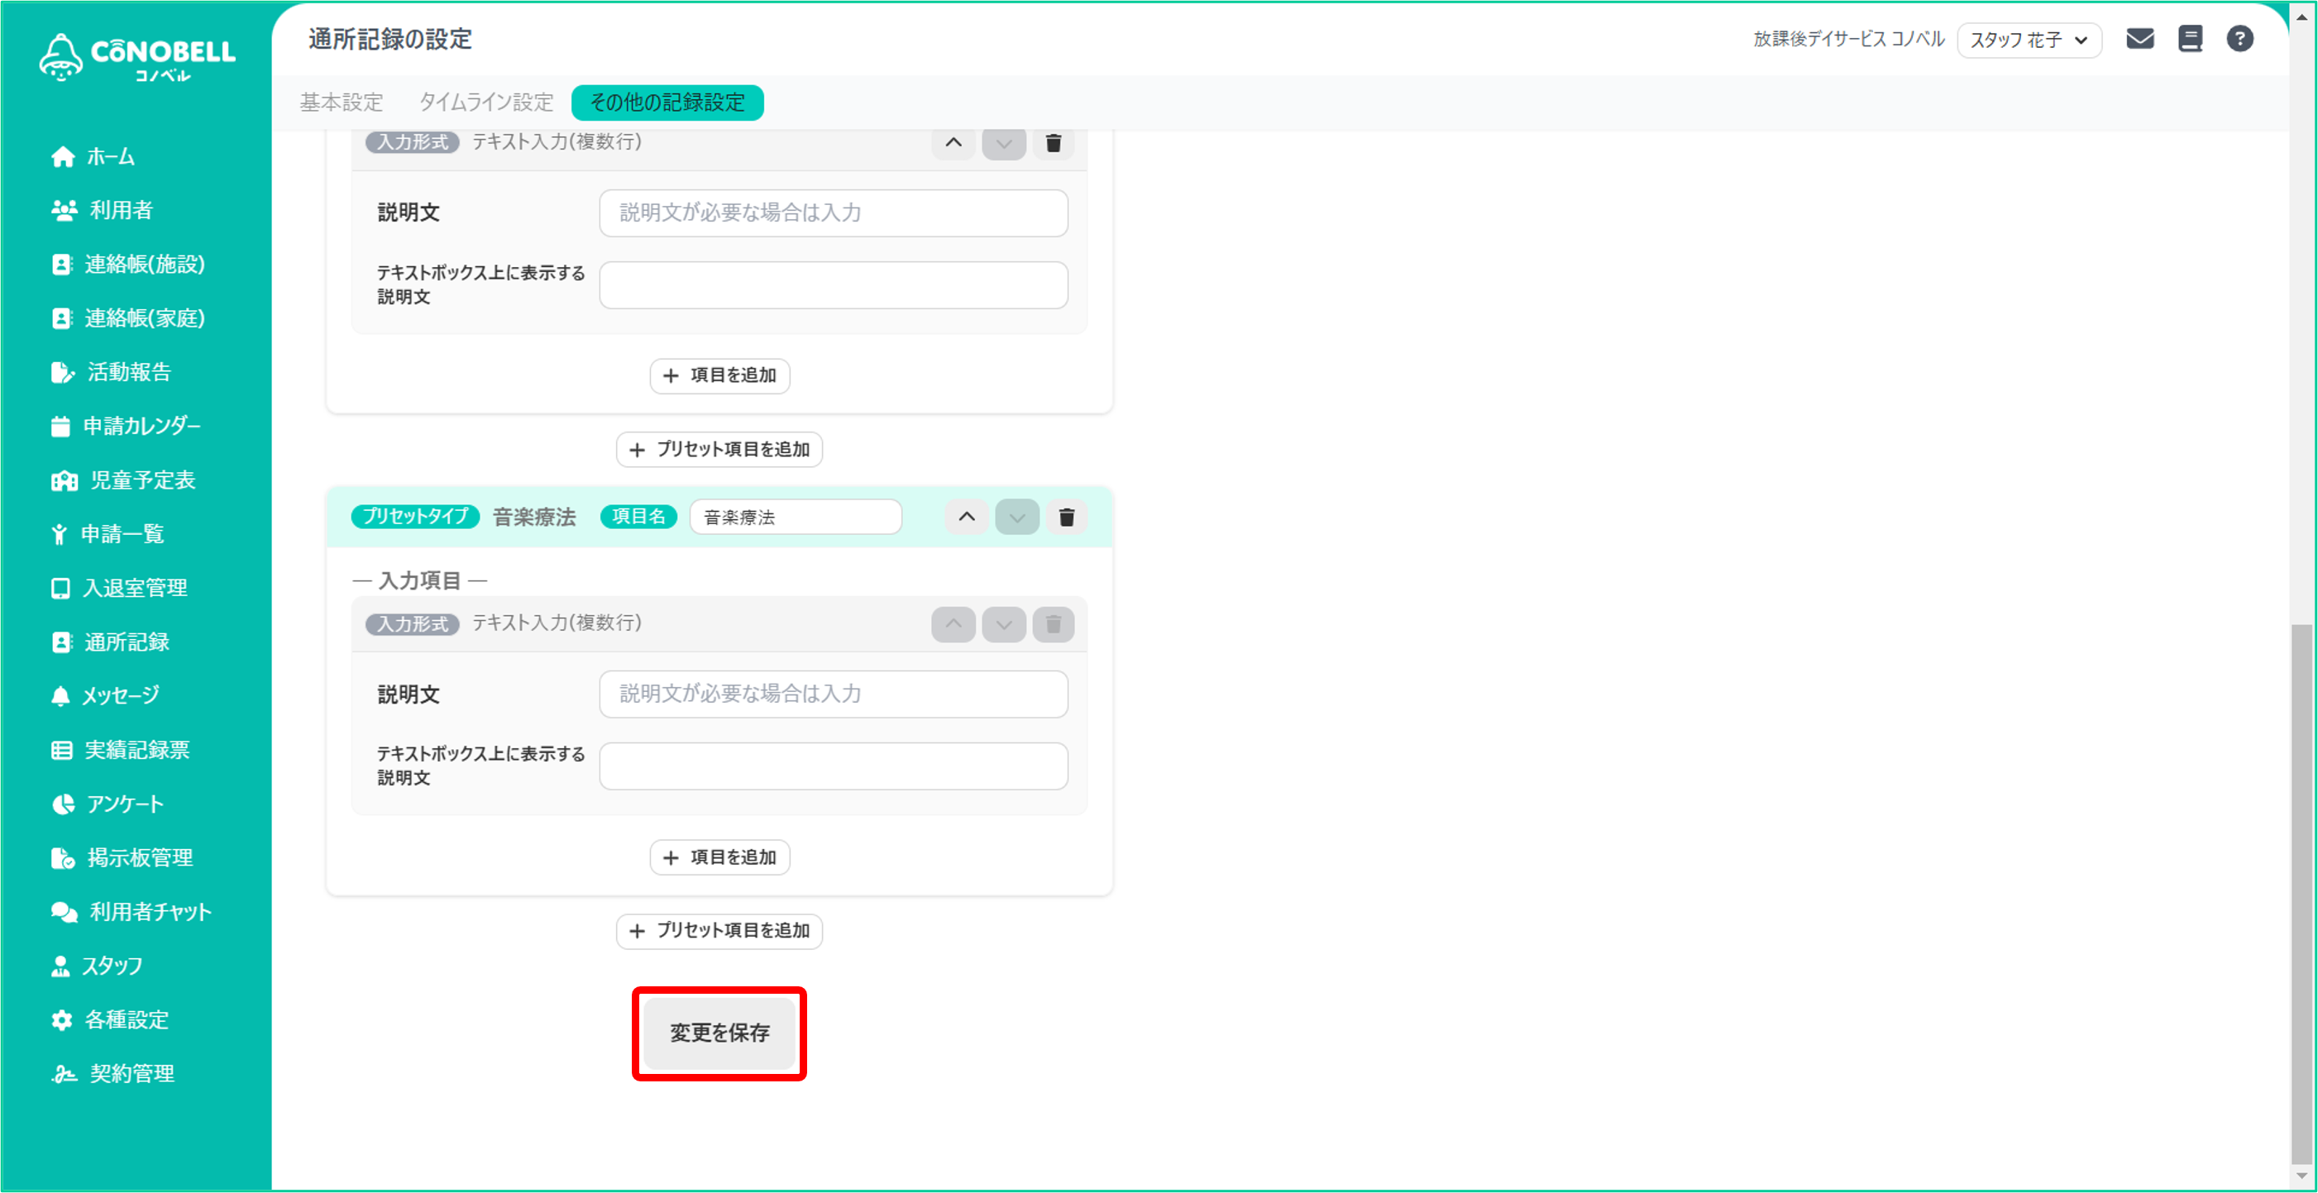
Task: Click 項目を追加 in 音楽療法 preset
Action: 719,857
